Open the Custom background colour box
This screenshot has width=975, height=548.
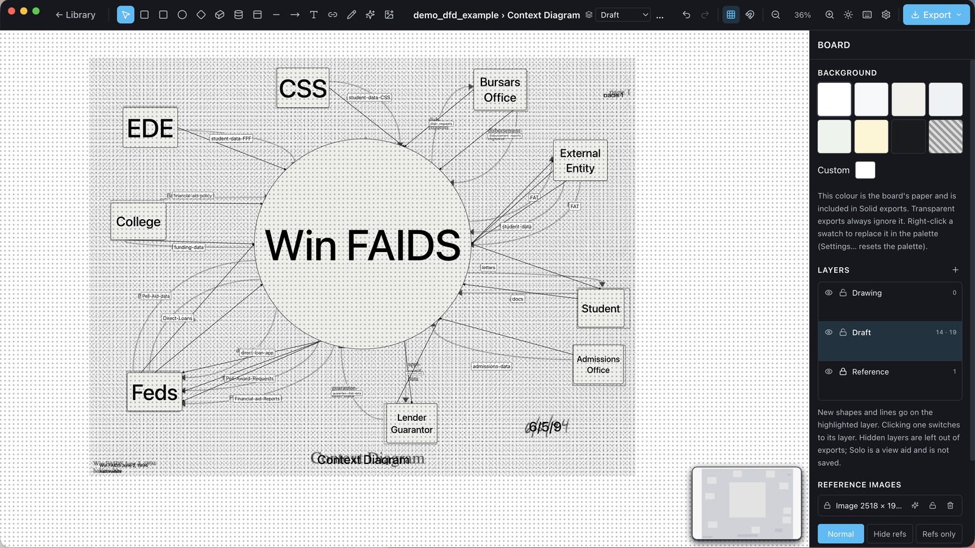point(865,170)
